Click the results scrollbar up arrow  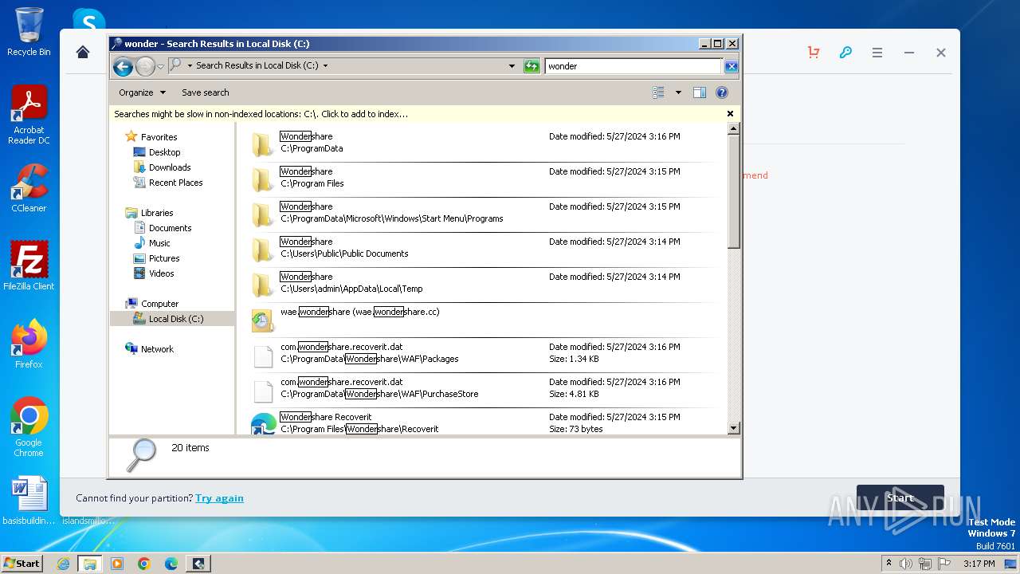tap(734, 128)
